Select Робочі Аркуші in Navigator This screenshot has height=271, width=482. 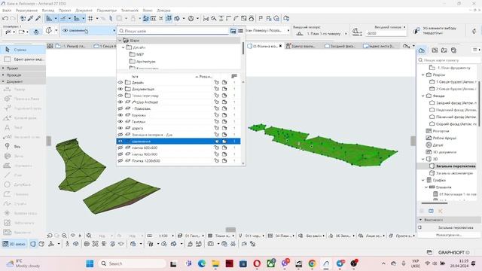(x=446, y=138)
